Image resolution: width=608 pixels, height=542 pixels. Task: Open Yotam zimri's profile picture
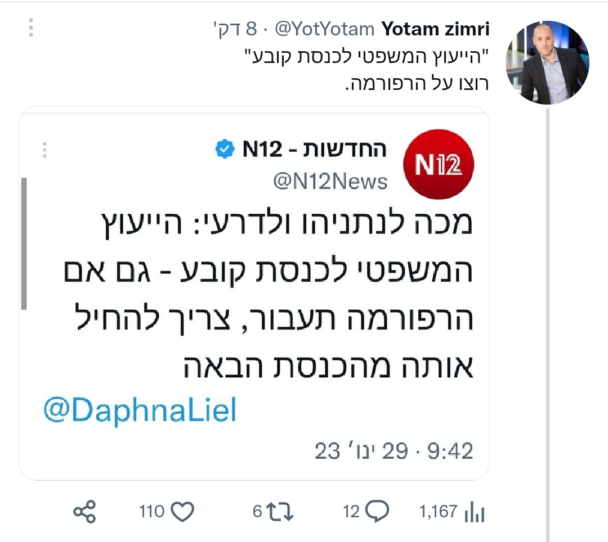point(547,62)
